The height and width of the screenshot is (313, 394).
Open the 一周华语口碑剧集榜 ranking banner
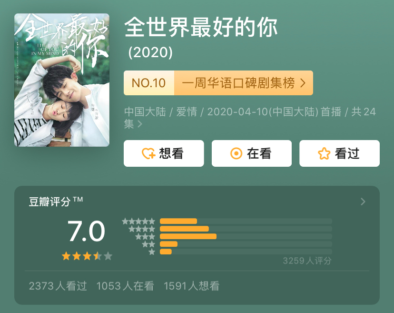(218, 83)
